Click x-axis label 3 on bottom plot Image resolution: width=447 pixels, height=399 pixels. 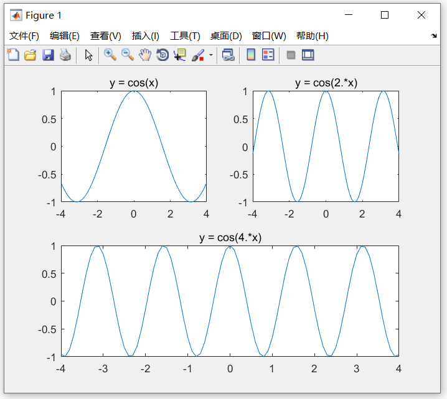356,369
